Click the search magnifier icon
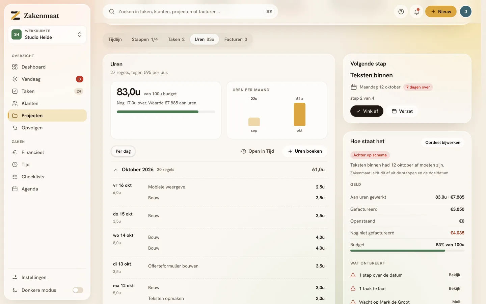The height and width of the screenshot is (304, 486). (x=111, y=11)
